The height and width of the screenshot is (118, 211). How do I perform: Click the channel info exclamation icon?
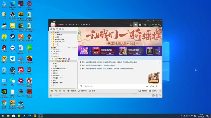click(x=89, y=25)
